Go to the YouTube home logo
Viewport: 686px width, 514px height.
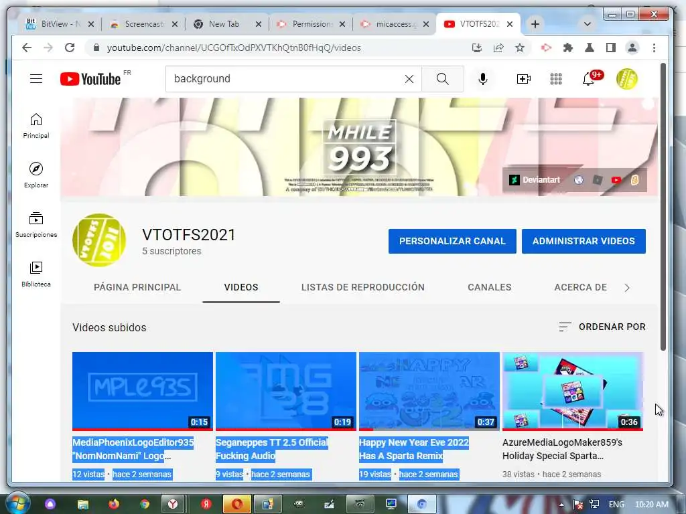point(90,79)
